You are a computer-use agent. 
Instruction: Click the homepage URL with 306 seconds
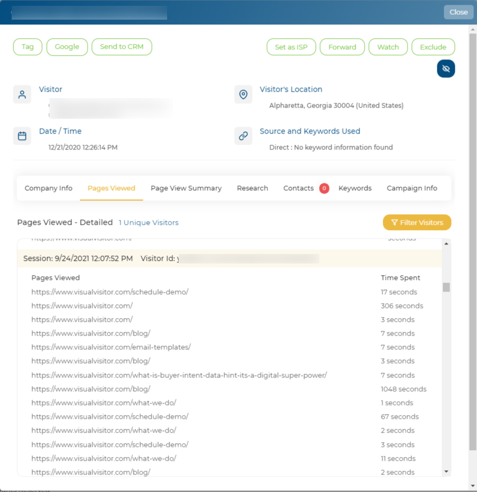[x=82, y=306]
